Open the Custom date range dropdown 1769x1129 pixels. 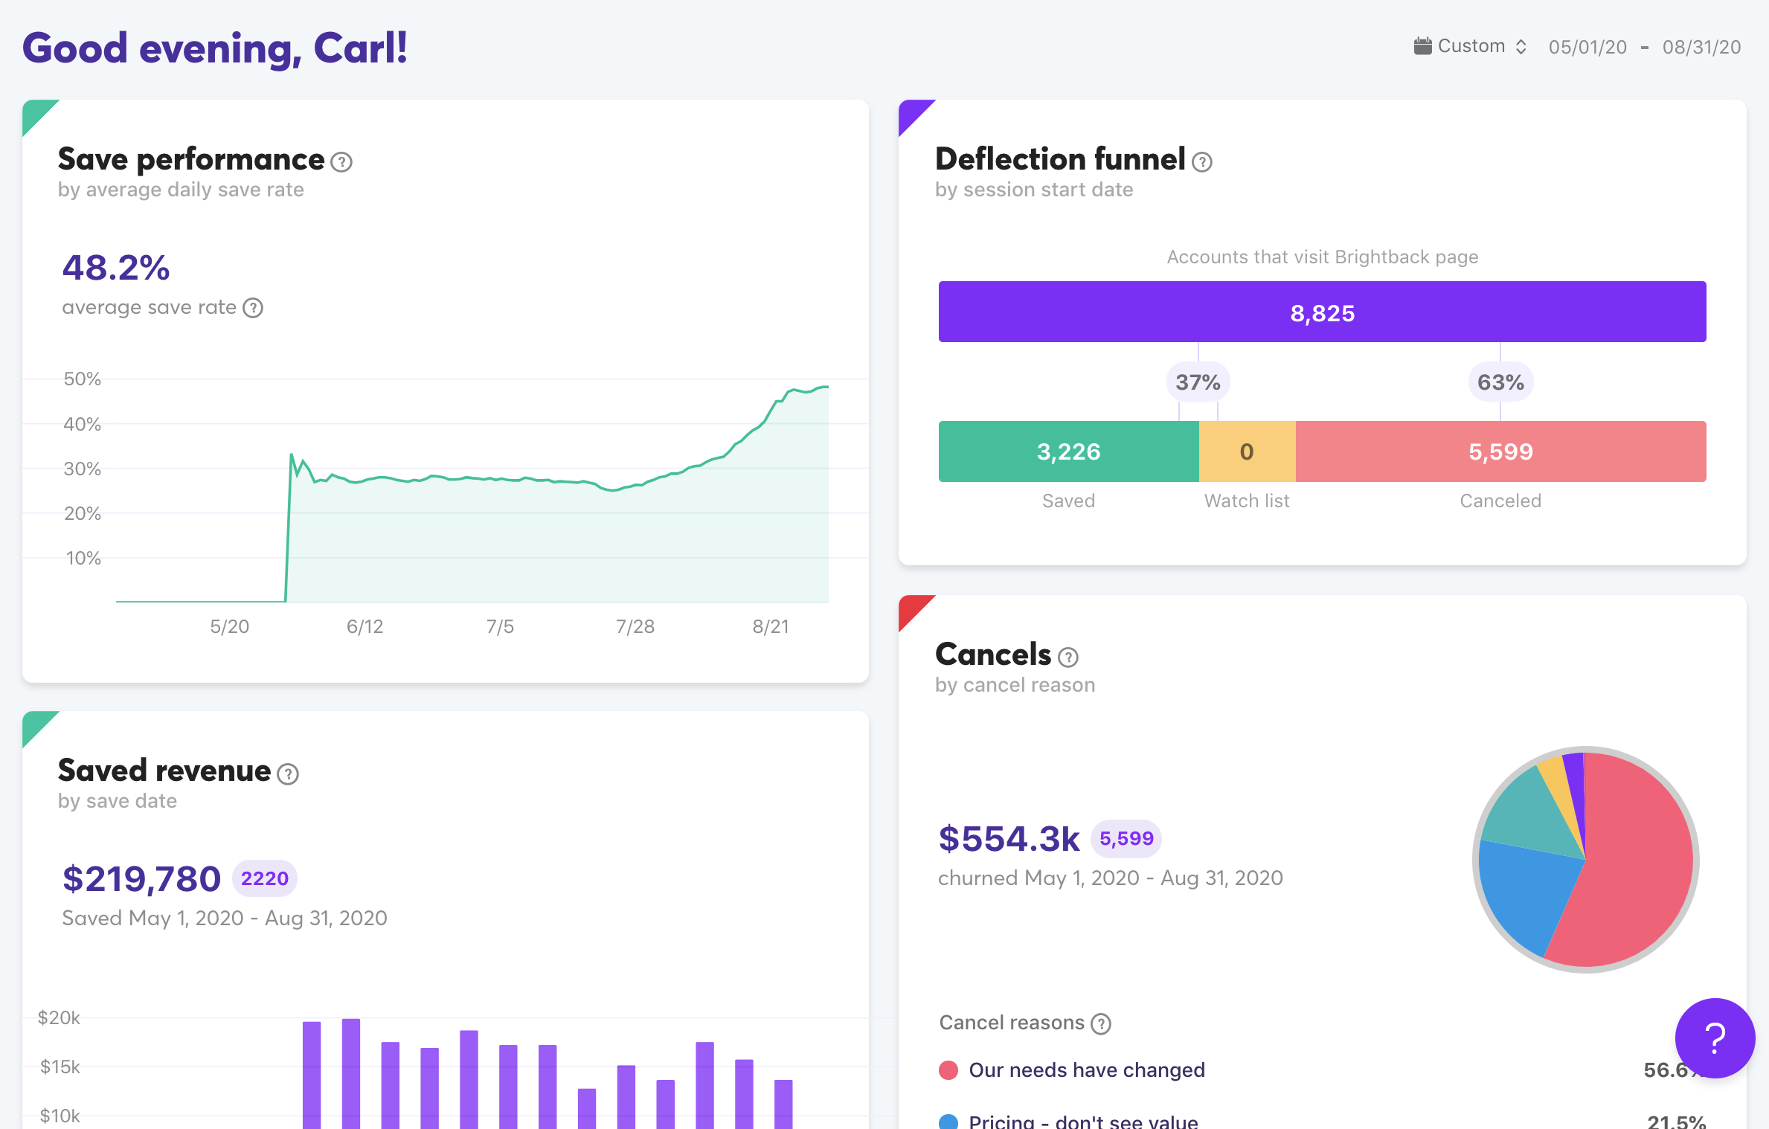(1471, 46)
